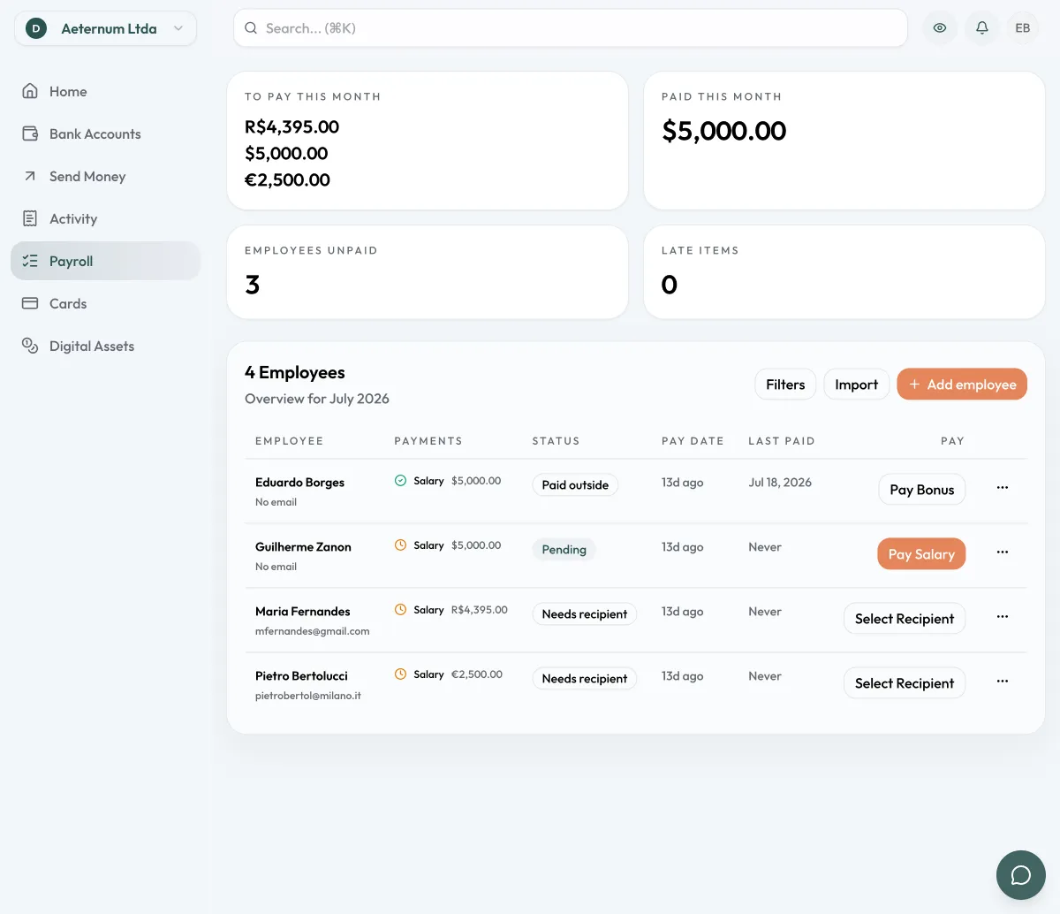This screenshot has height=914, width=1060.
Task: Click green check icon on Eduardo's salary
Action: click(400, 481)
